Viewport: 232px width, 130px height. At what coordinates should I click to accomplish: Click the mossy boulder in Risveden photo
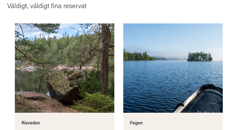(65, 85)
